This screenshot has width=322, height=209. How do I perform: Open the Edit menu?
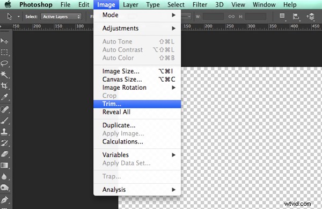click(84, 4)
